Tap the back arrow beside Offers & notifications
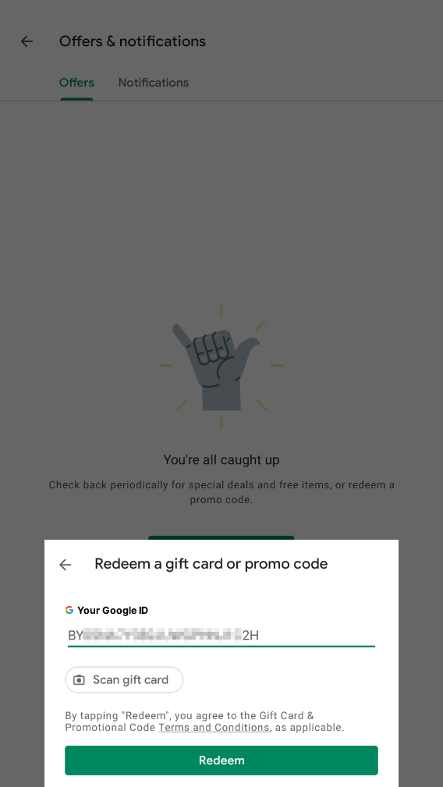This screenshot has height=787, width=443. click(27, 41)
